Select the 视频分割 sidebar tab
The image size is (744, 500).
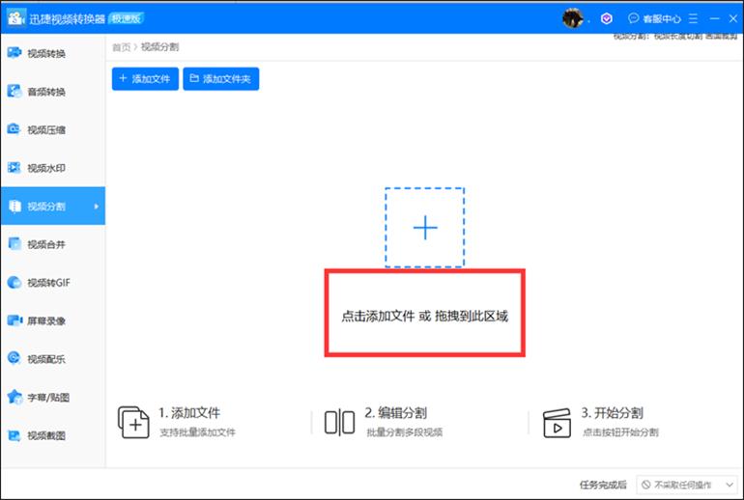pyautogui.click(x=52, y=206)
